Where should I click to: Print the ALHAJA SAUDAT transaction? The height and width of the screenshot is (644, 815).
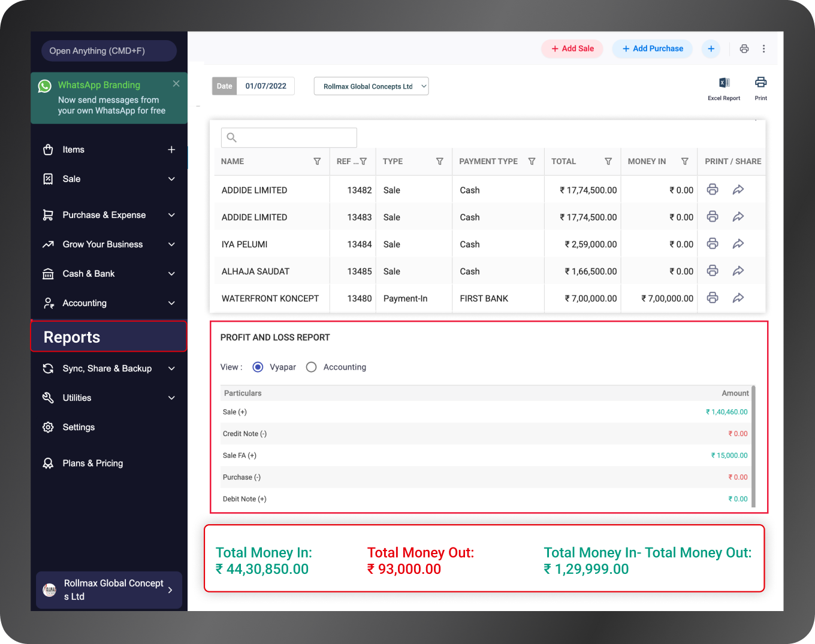tap(713, 270)
